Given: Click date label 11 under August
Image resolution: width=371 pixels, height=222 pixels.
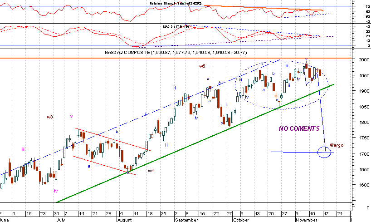Looking at the screenshot, I should (x=136, y=214).
